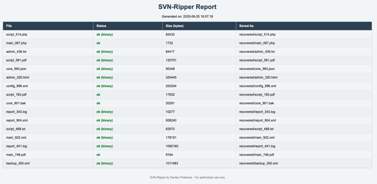The height and width of the screenshot is (184, 377).
Task: Click size value 84417
Action: (x=170, y=52)
